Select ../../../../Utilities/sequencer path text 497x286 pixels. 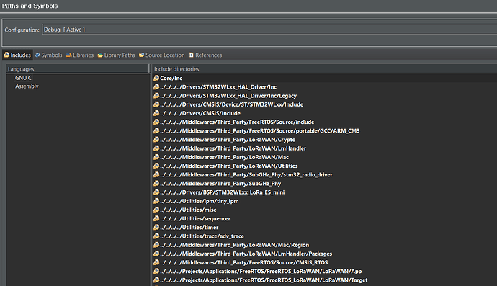tap(195, 219)
